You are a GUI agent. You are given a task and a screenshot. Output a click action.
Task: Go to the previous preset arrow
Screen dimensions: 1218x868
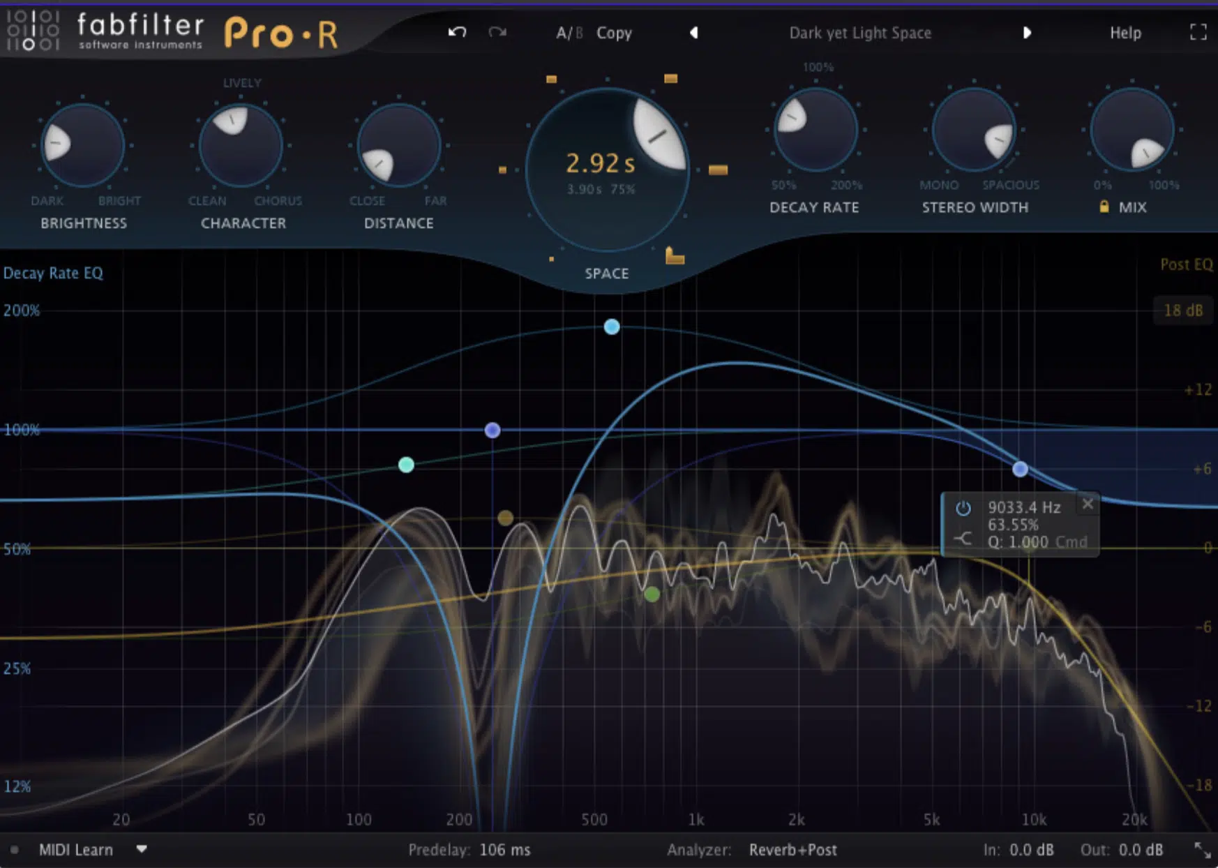[x=693, y=33]
